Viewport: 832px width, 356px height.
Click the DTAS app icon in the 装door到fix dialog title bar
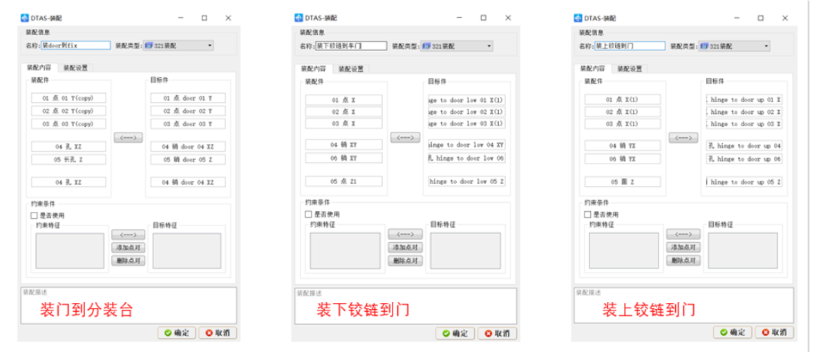coord(25,18)
